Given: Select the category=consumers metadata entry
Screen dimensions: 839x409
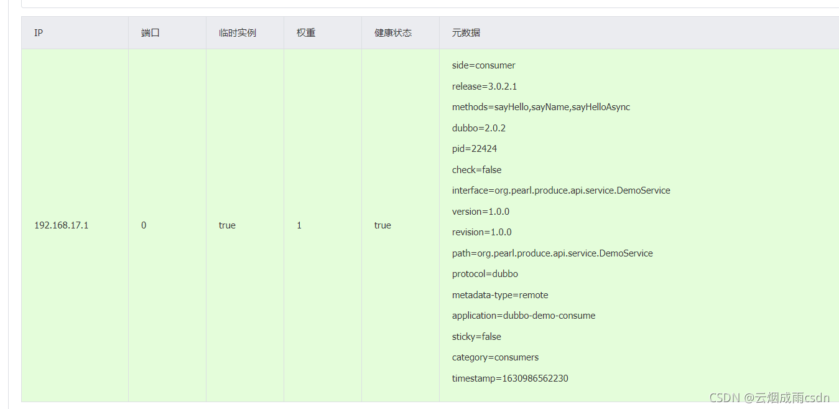Looking at the screenshot, I should [496, 357].
